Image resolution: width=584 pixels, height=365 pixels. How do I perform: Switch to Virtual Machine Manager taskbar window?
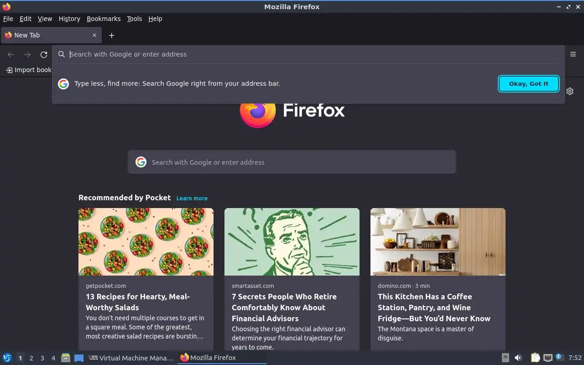click(131, 358)
